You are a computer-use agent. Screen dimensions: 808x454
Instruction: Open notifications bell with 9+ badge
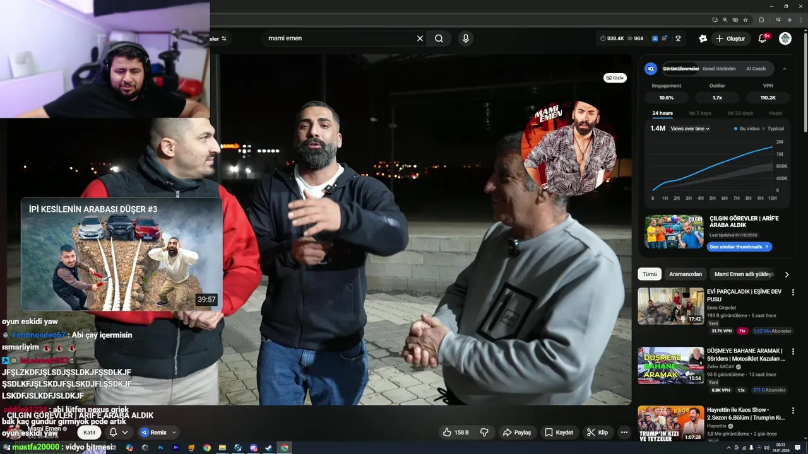762,38
